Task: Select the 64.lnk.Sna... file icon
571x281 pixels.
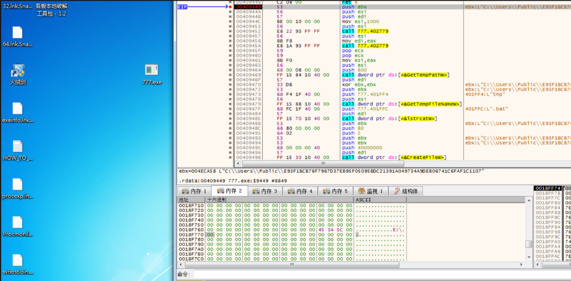Action: click(x=18, y=33)
